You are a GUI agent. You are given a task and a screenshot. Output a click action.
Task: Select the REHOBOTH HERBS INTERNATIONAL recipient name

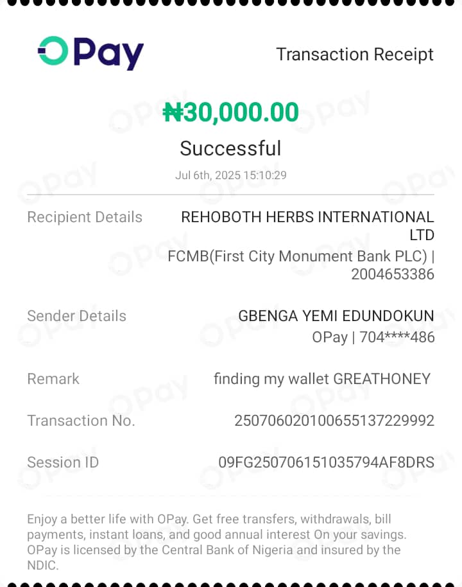pos(307,217)
